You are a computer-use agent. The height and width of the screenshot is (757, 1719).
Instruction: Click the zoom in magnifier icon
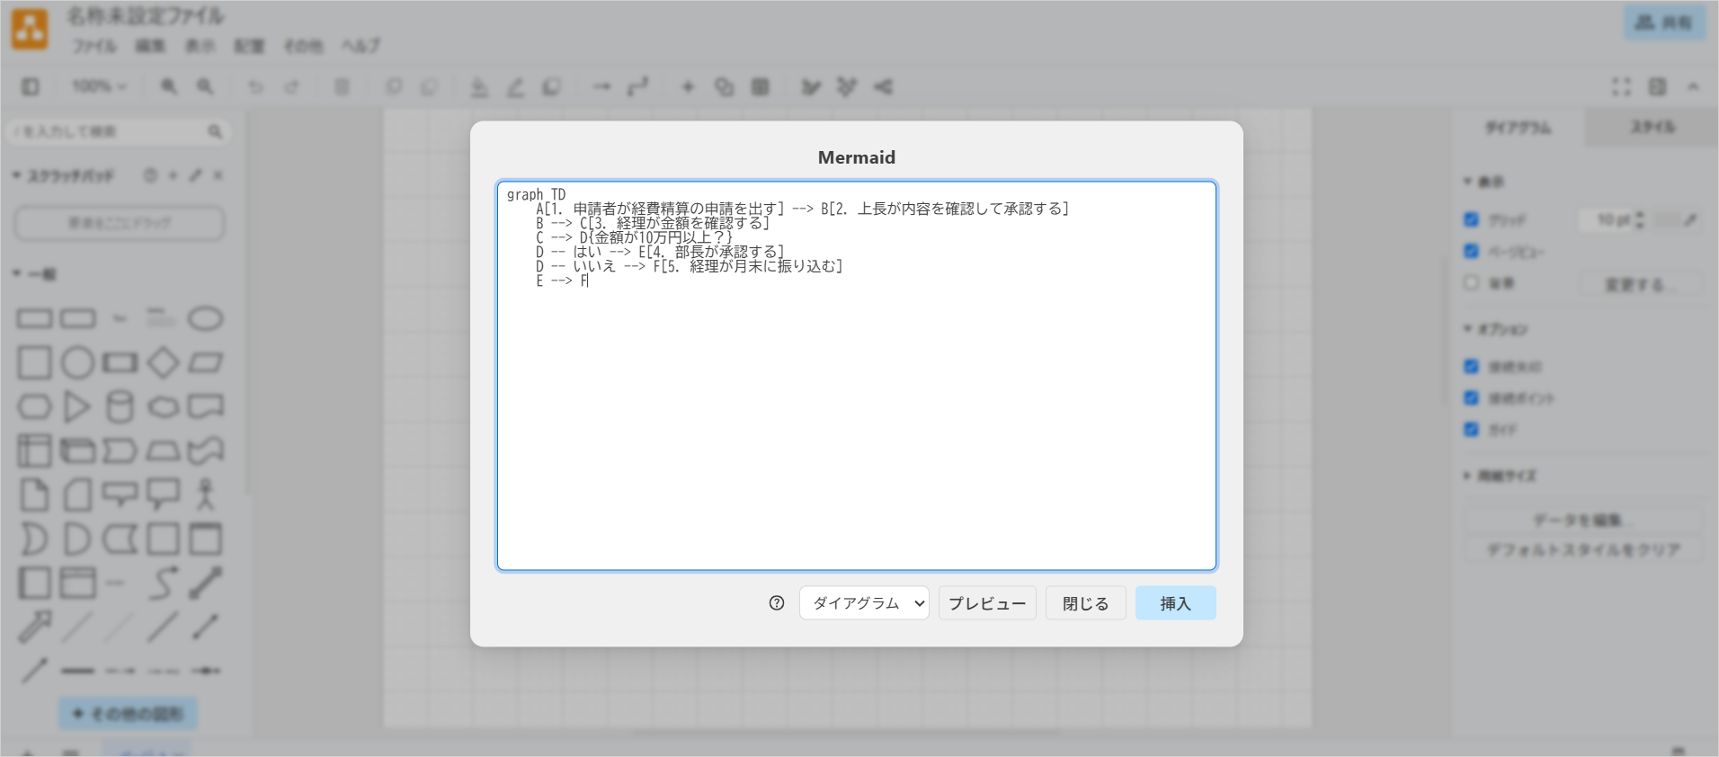click(x=168, y=87)
